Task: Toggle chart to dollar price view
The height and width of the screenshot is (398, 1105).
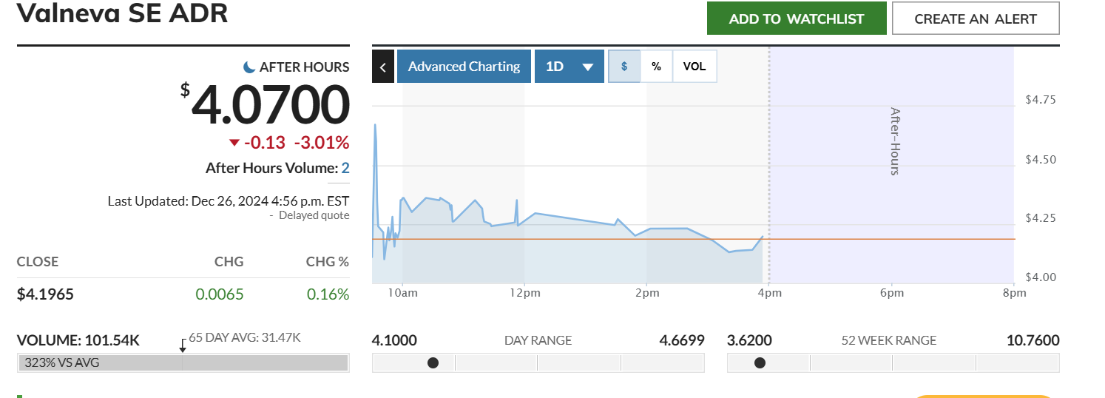Action: click(x=624, y=67)
